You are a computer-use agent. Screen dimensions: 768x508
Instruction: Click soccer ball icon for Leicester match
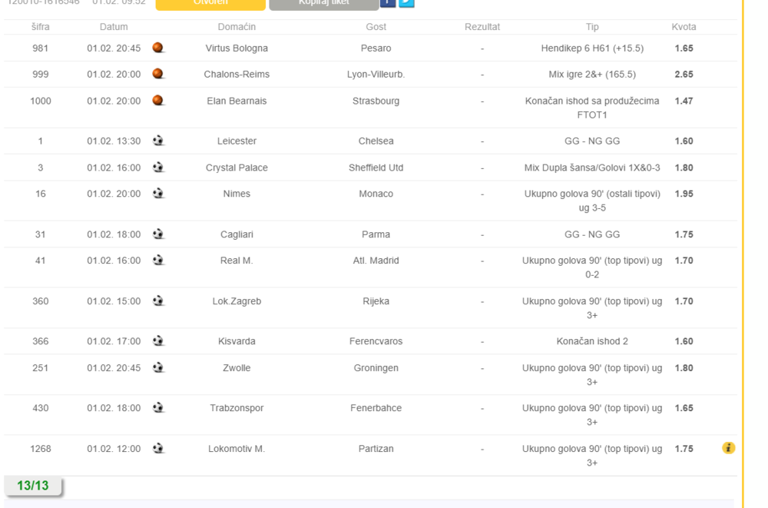tap(158, 141)
